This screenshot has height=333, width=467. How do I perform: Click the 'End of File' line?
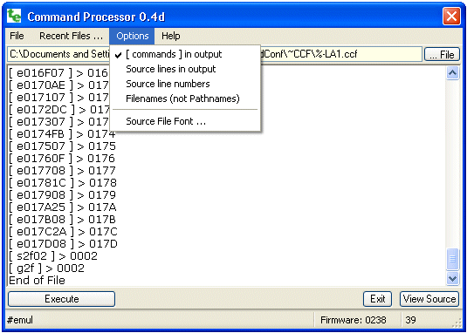(x=37, y=281)
